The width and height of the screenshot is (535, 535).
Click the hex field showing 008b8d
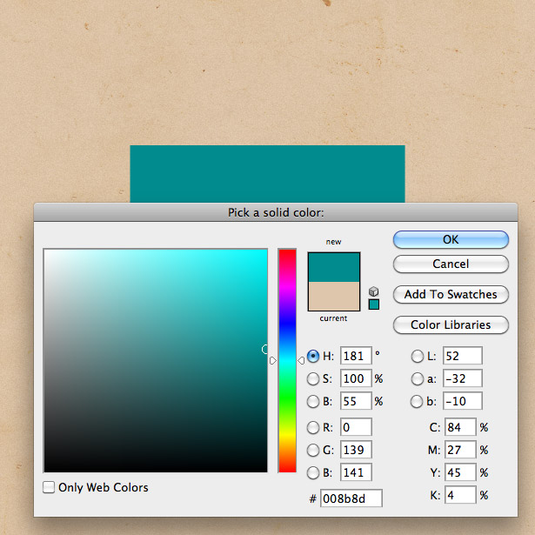[351, 498]
